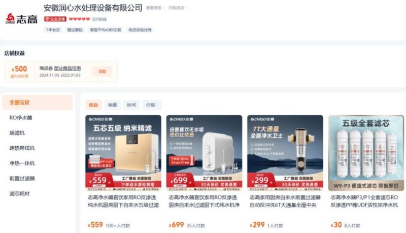Open the ¥699 white purifier thumbnail

204,153
